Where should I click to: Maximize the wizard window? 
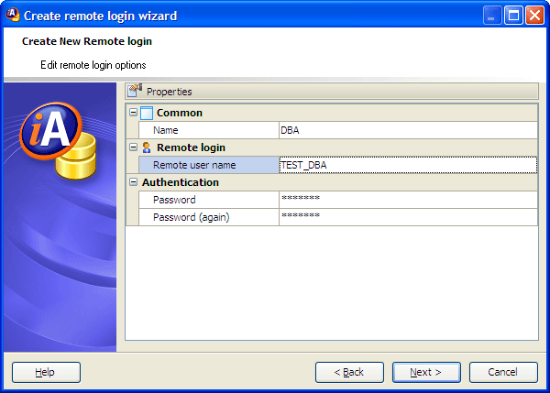pos(514,15)
